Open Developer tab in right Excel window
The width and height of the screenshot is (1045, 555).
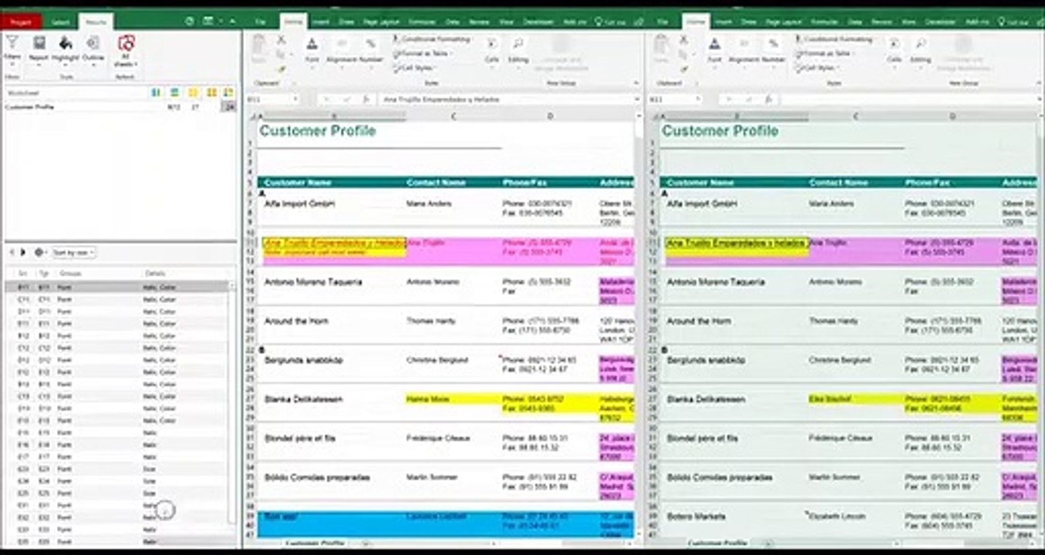pos(939,22)
